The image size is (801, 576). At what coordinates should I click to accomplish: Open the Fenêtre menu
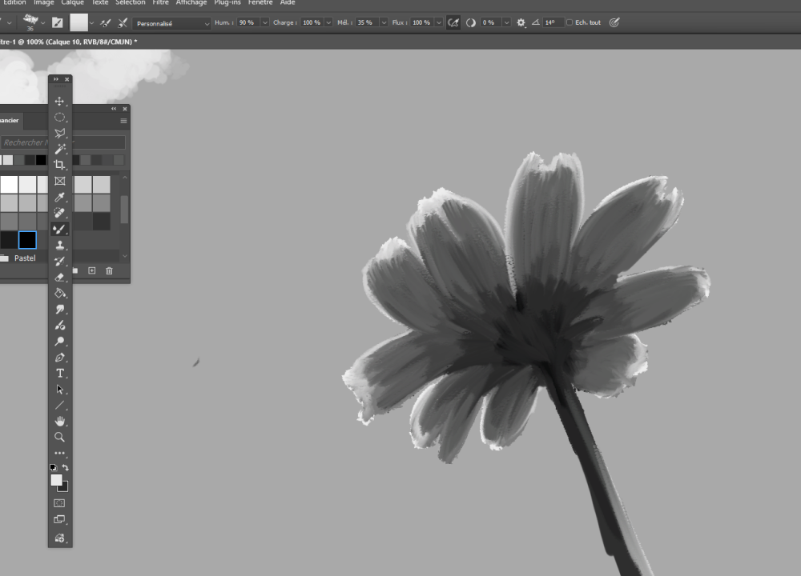tap(260, 2)
